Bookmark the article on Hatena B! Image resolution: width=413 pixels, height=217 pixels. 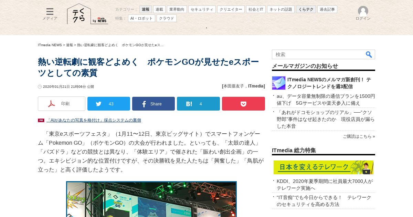198,104
